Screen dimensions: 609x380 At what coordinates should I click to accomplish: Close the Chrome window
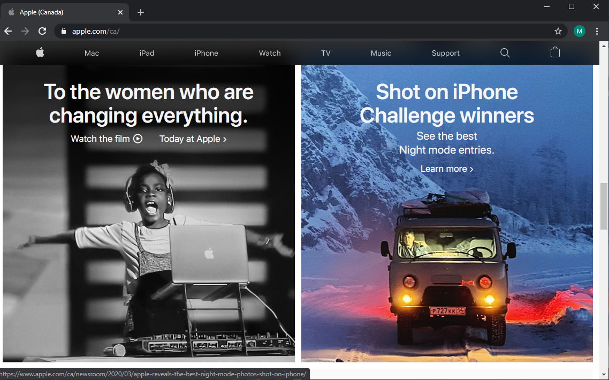[x=596, y=6]
